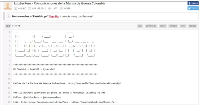This screenshot has height=105, width=200.
Task: Click the guest user avatar image
Action: tap(8, 5)
